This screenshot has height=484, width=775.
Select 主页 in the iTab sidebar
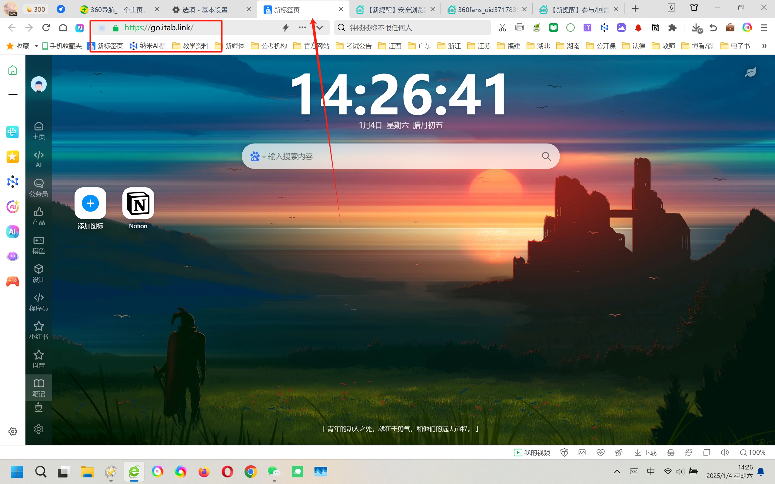[38, 130]
